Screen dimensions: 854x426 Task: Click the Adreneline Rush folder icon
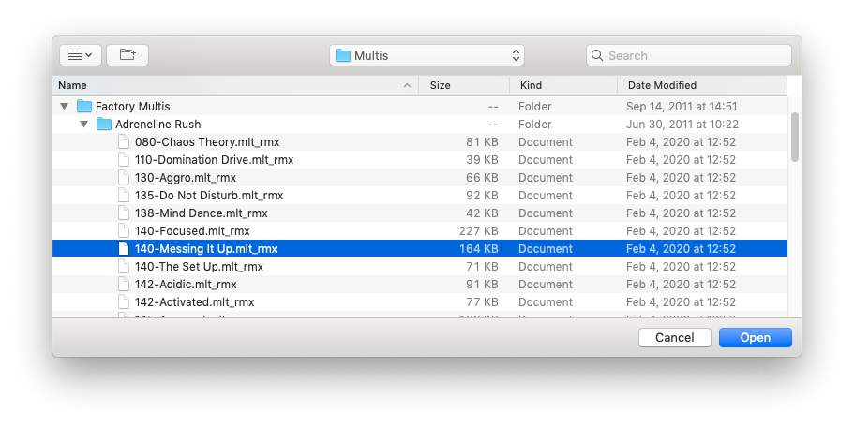[x=104, y=125]
